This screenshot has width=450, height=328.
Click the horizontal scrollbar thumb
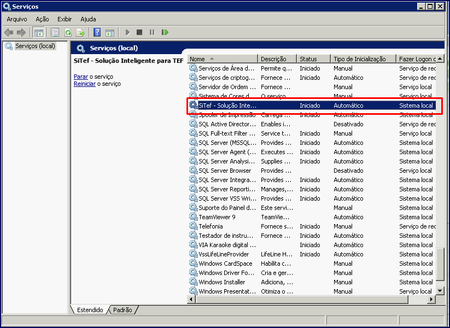point(302,300)
